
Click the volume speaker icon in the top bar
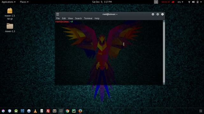point(193,2)
